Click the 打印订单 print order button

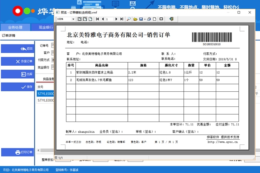pos(18,152)
